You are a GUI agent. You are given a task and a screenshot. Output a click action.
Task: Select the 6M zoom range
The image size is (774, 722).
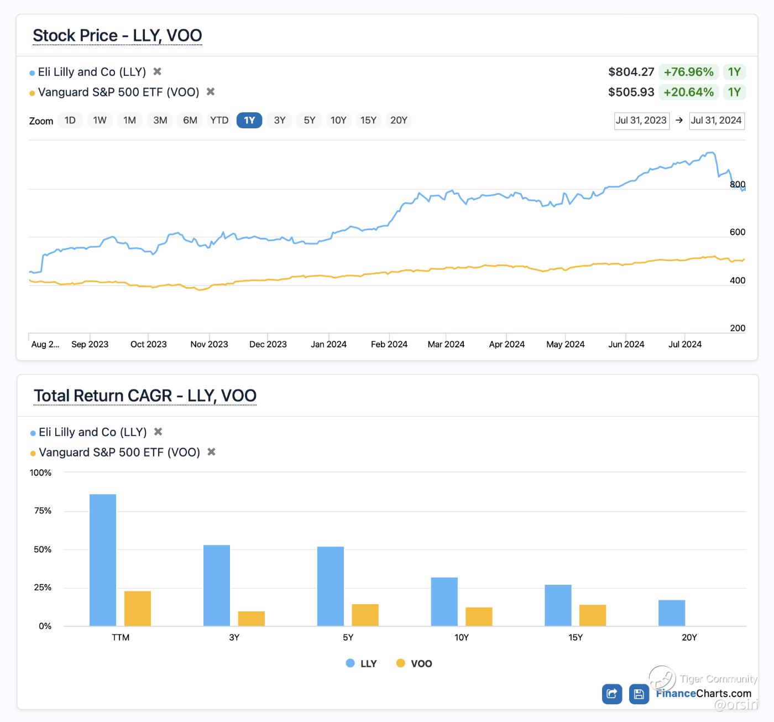click(190, 121)
